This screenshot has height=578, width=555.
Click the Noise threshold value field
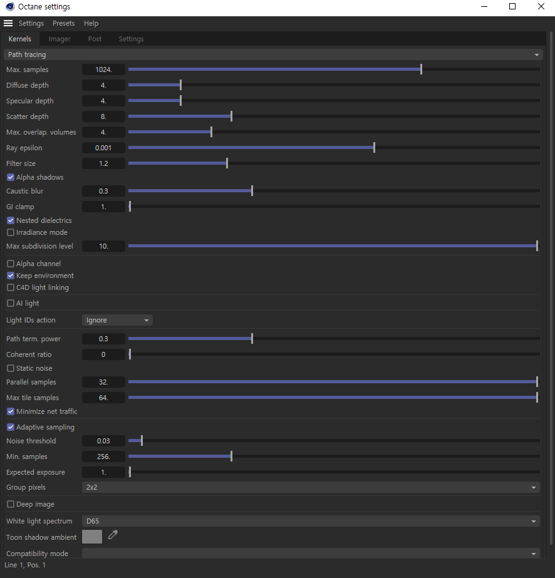point(103,441)
